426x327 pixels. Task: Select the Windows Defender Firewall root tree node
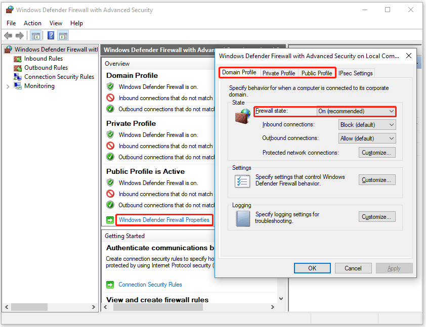pos(56,50)
